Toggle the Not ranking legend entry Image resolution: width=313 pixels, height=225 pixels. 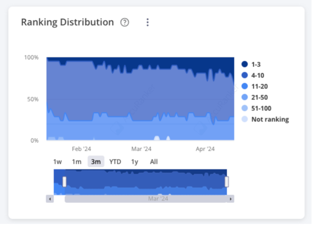pos(269,120)
